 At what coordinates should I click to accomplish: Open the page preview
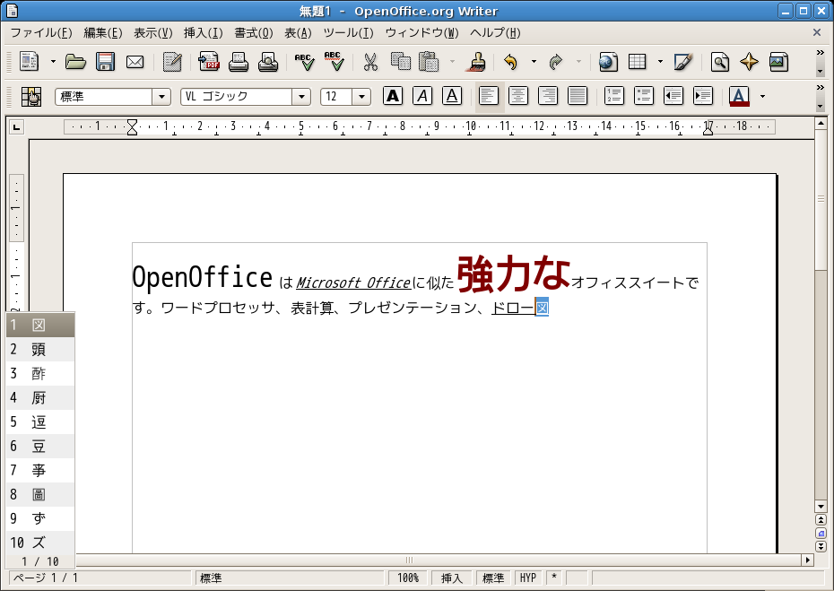click(x=268, y=62)
